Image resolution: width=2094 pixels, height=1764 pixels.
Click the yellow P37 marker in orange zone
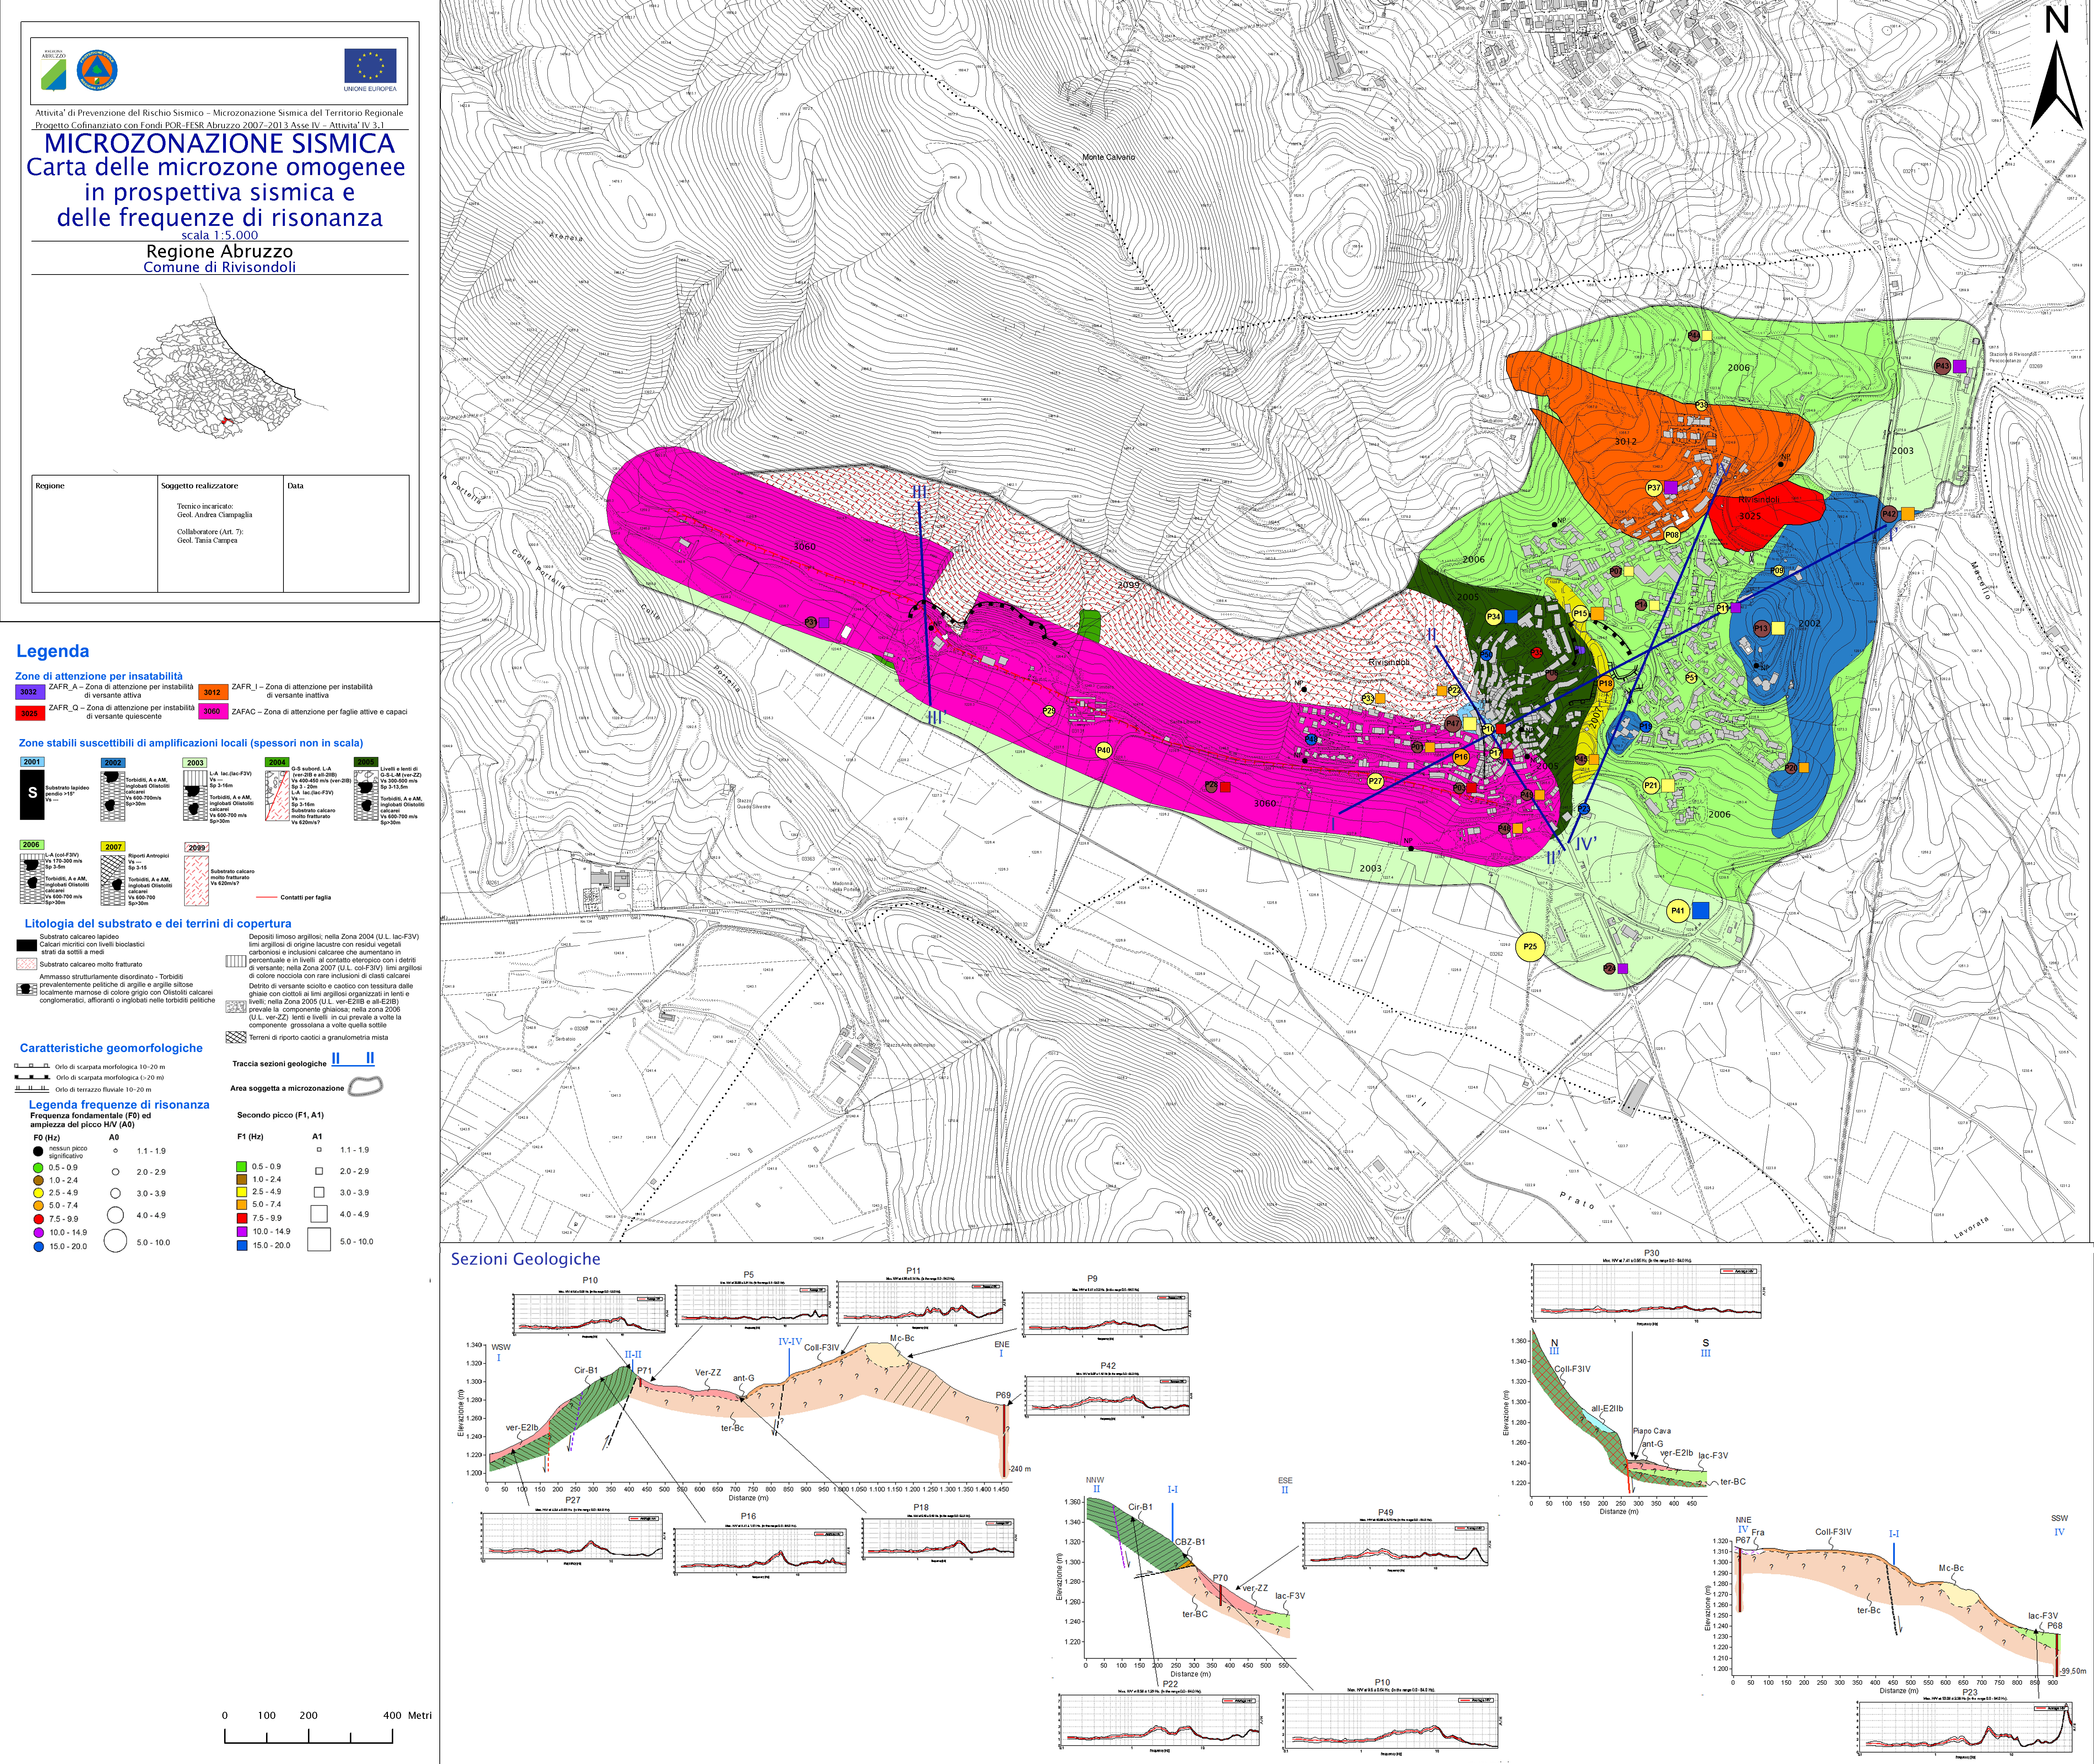coord(1654,488)
